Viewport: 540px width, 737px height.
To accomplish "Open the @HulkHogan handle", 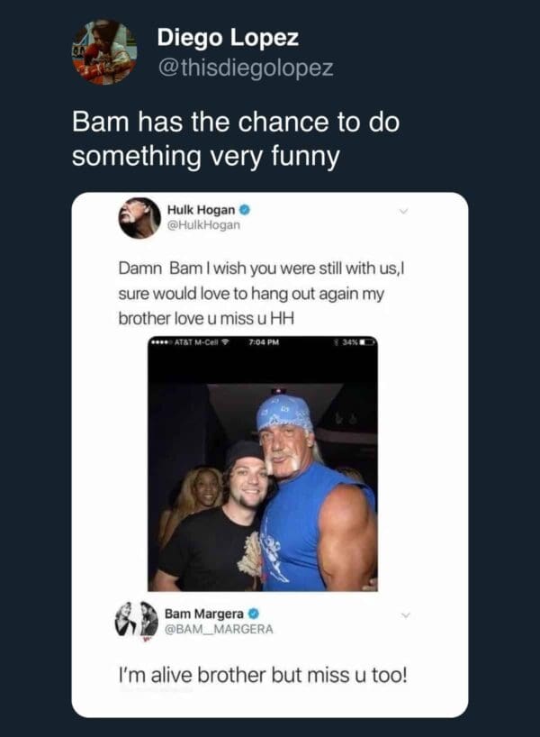I will [x=203, y=224].
